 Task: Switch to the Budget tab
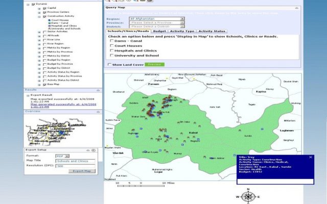click(160, 31)
